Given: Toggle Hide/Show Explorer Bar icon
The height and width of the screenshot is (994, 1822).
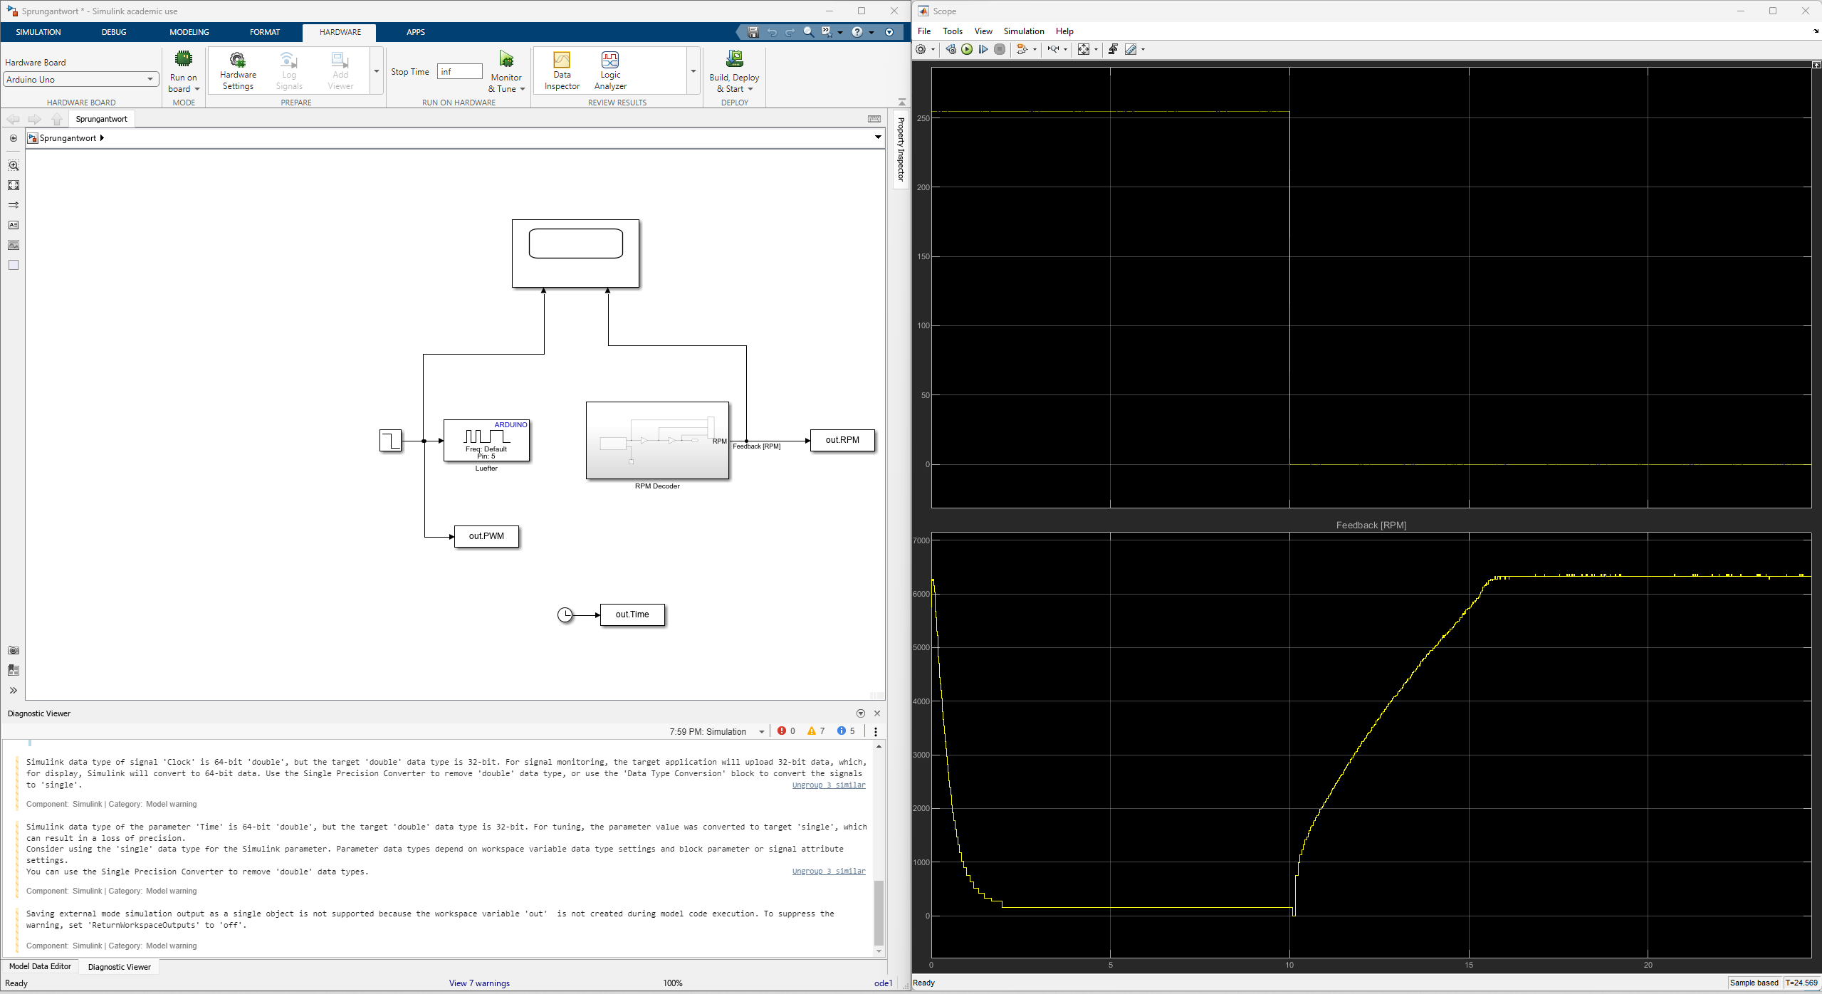Looking at the screenshot, I should [x=14, y=138].
